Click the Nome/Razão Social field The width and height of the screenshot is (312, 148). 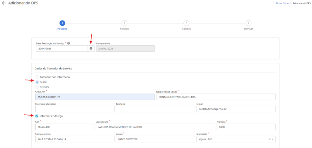click(x=215, y=97)
